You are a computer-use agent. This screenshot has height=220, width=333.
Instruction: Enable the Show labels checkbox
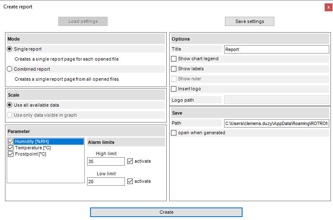pos(174,69)
